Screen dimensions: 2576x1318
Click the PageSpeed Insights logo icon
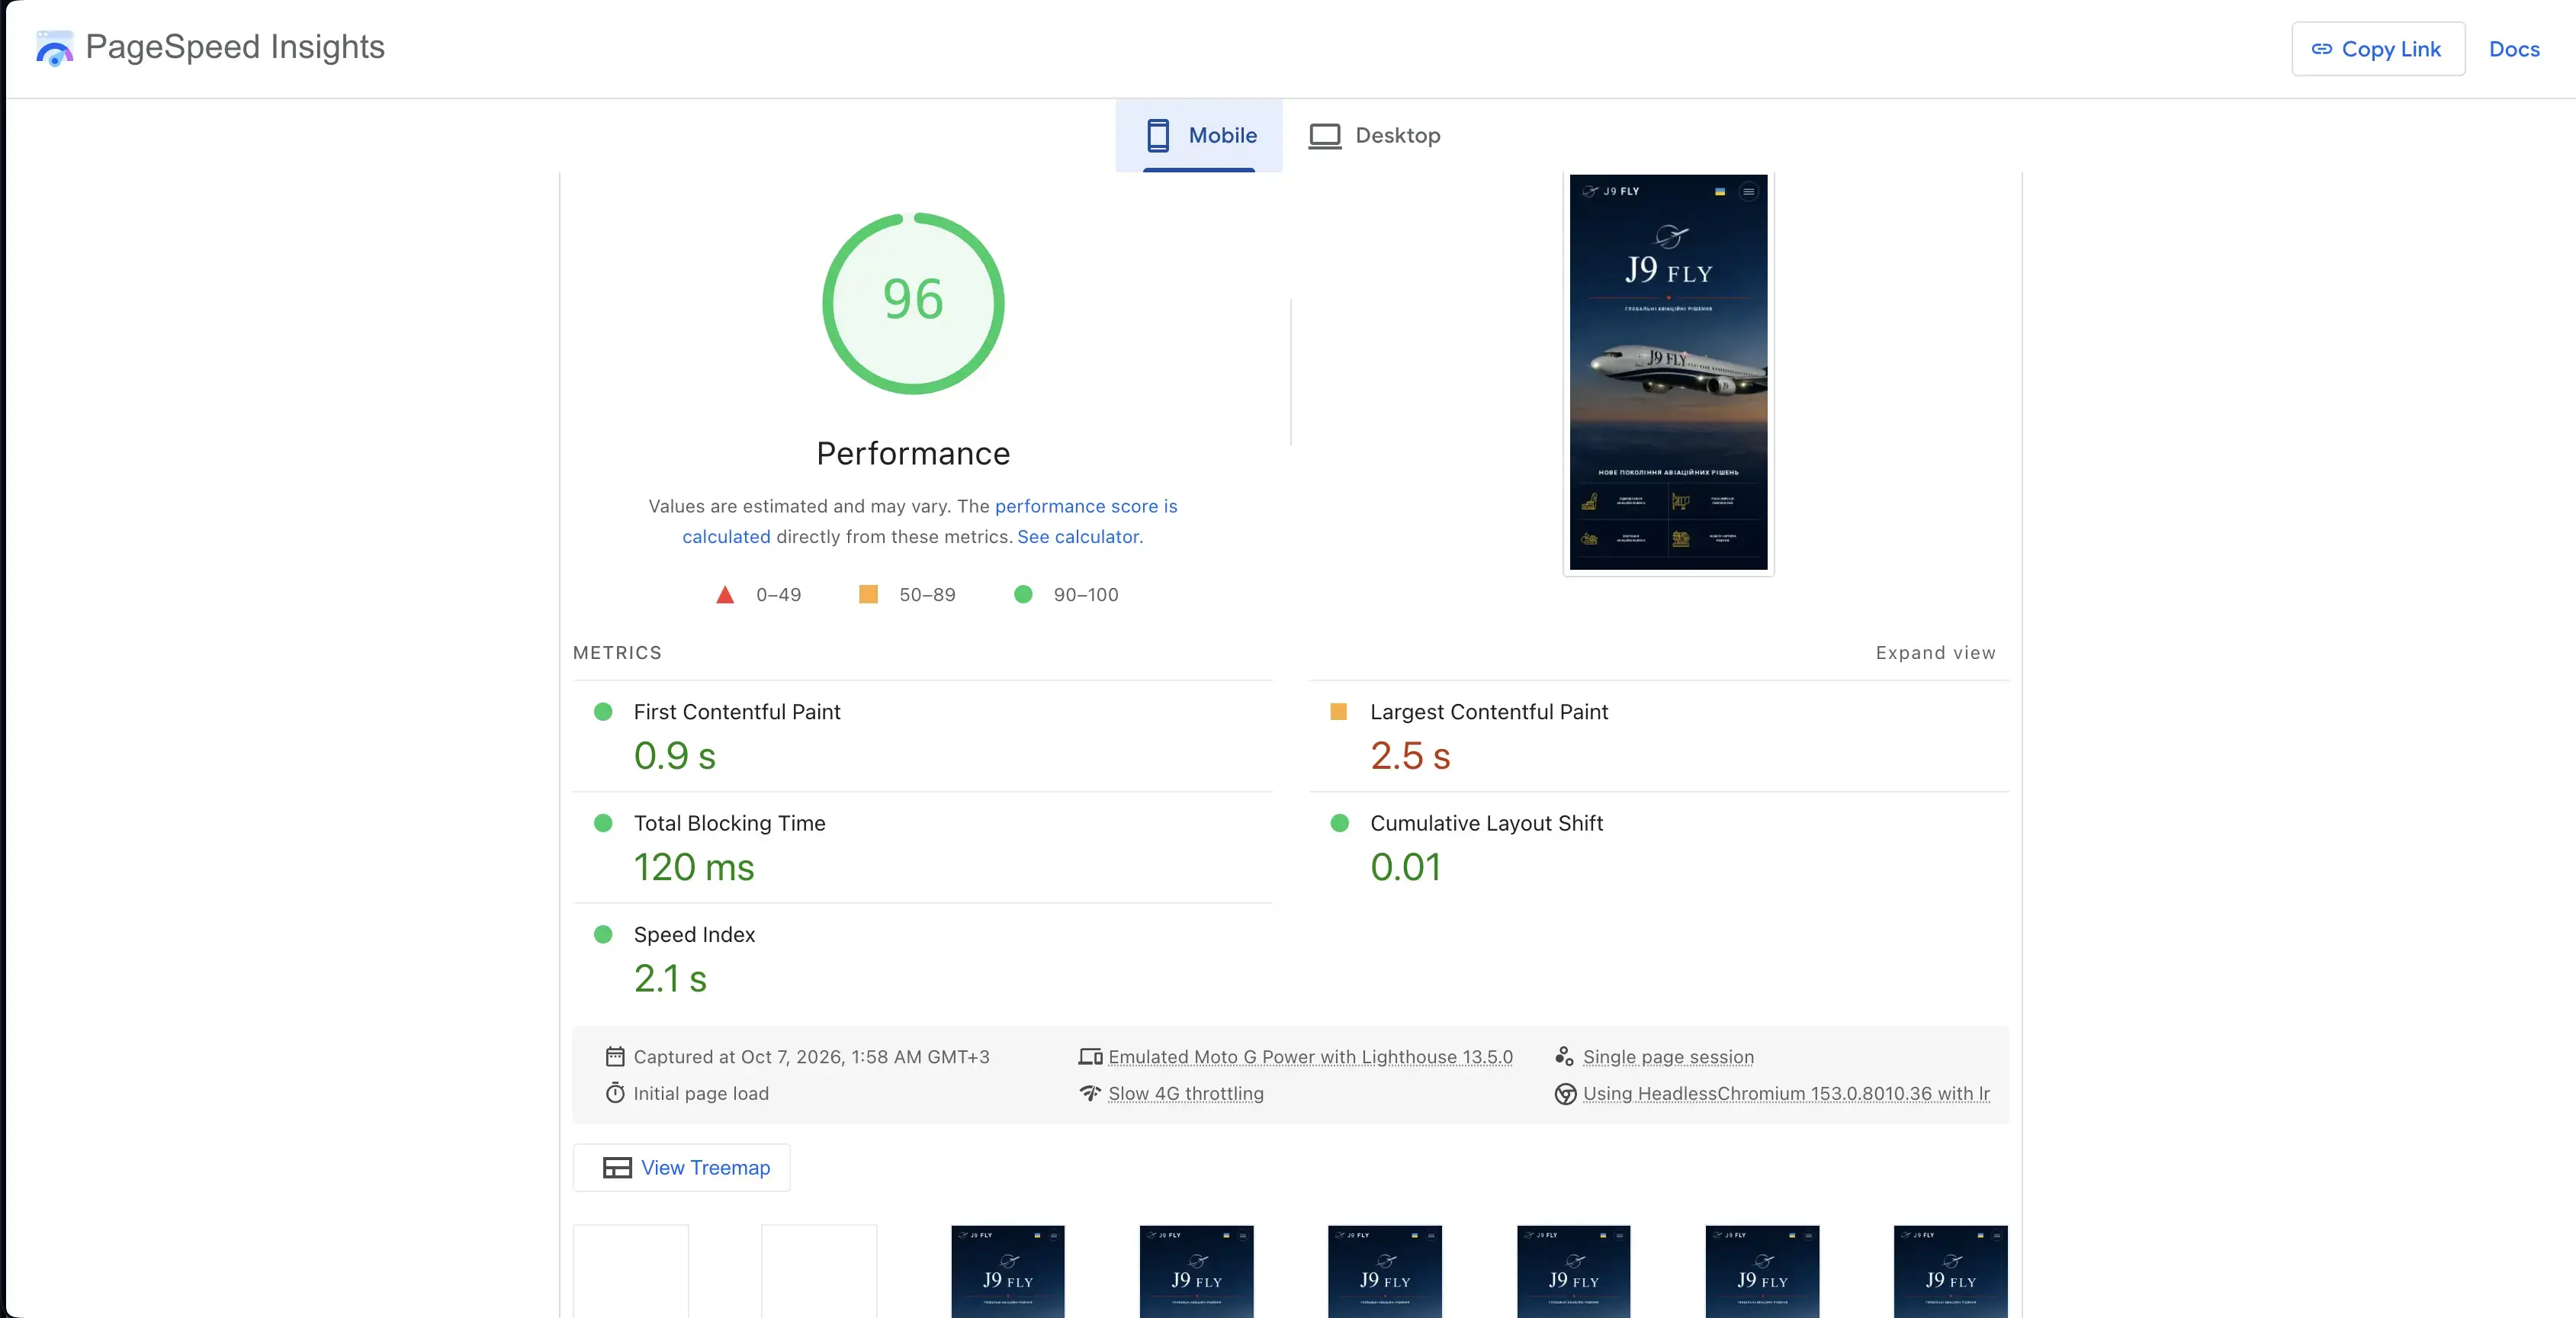54,48
